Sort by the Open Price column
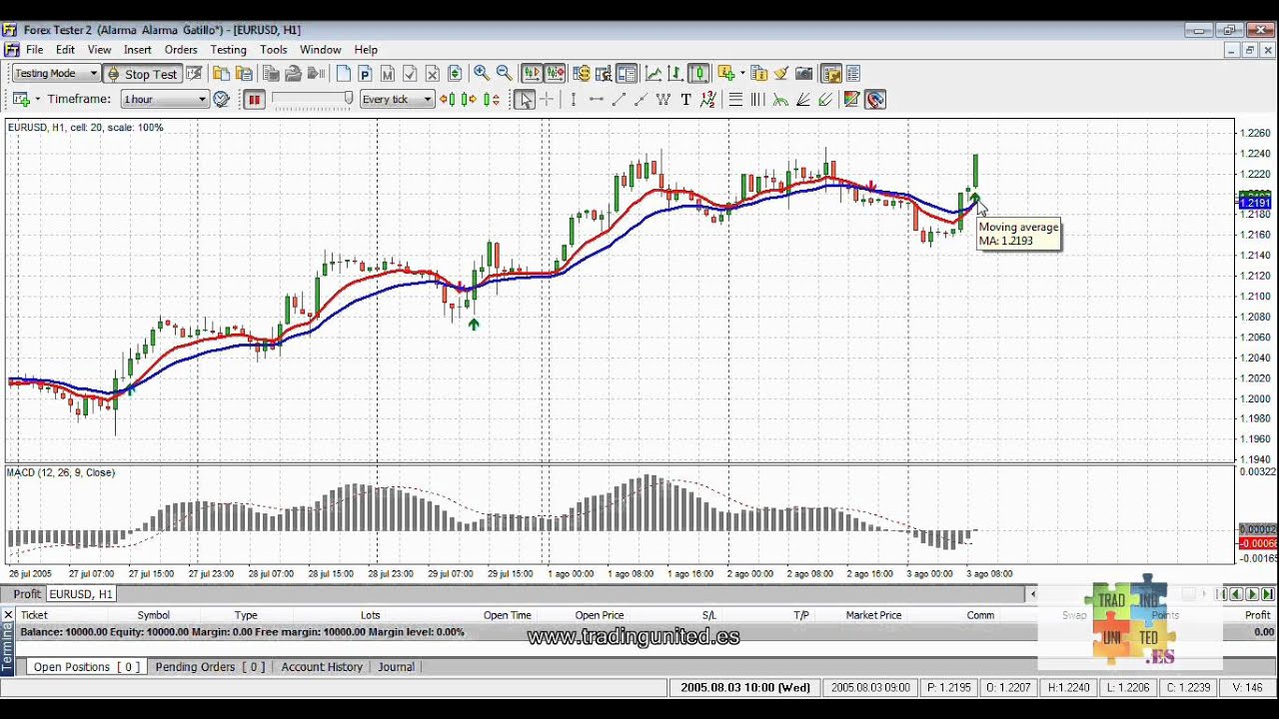Image resolution: width=1279 pixels, height=719 pixels. pyautogui.click(x=600, y=615)
